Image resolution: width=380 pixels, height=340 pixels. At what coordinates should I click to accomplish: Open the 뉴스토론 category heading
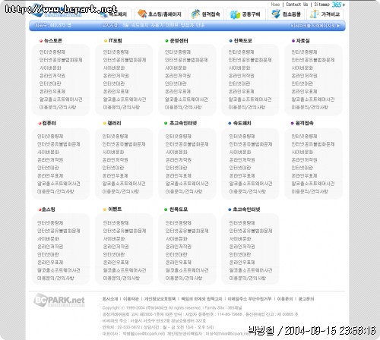[53, 41]
